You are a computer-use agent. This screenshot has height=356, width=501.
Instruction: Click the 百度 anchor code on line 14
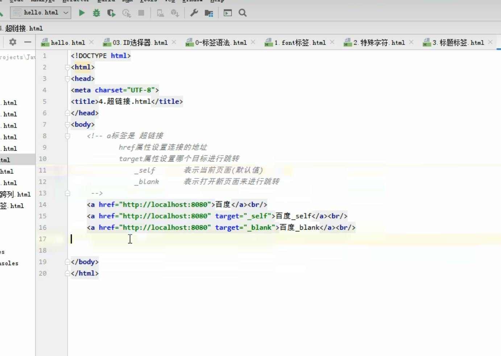click(177, 205)
